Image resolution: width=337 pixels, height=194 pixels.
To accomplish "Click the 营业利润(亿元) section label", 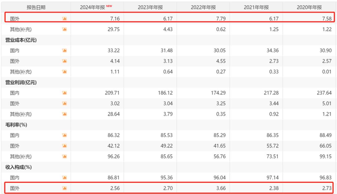I will 21,82.
